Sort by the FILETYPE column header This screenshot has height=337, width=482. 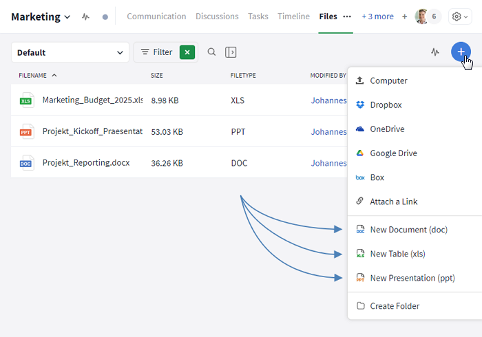point(243,76)
